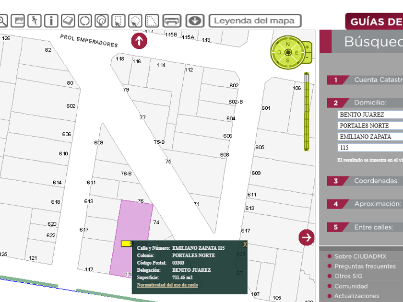Zoom in with compass plus button

click(308, 47)
